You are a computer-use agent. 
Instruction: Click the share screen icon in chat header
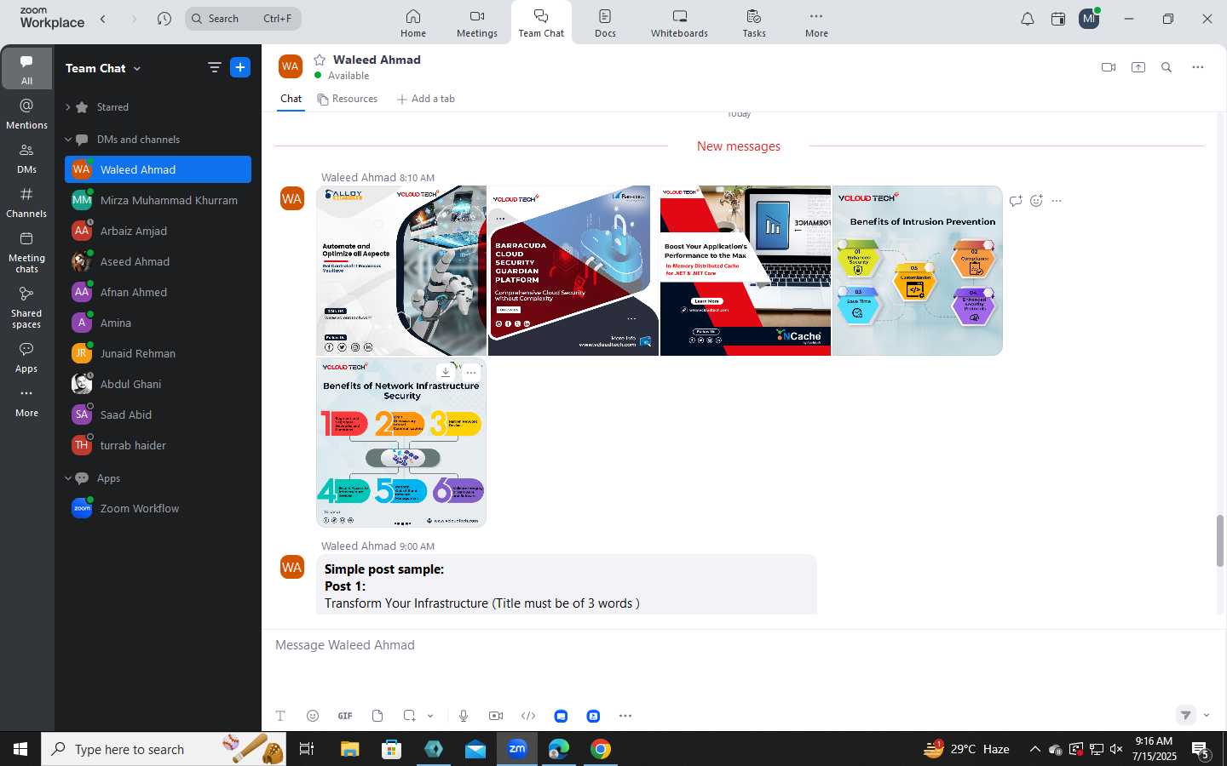1138,67
